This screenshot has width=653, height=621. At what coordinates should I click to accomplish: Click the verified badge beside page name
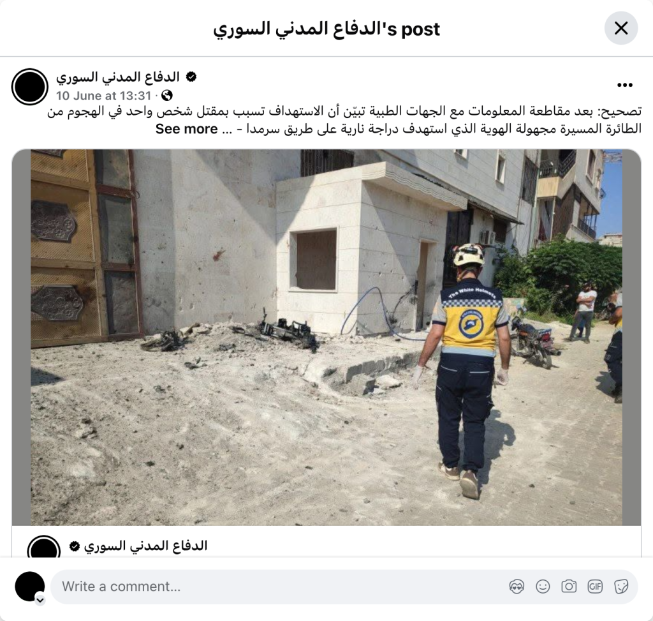pyautogui.click(x=191, y=77)
